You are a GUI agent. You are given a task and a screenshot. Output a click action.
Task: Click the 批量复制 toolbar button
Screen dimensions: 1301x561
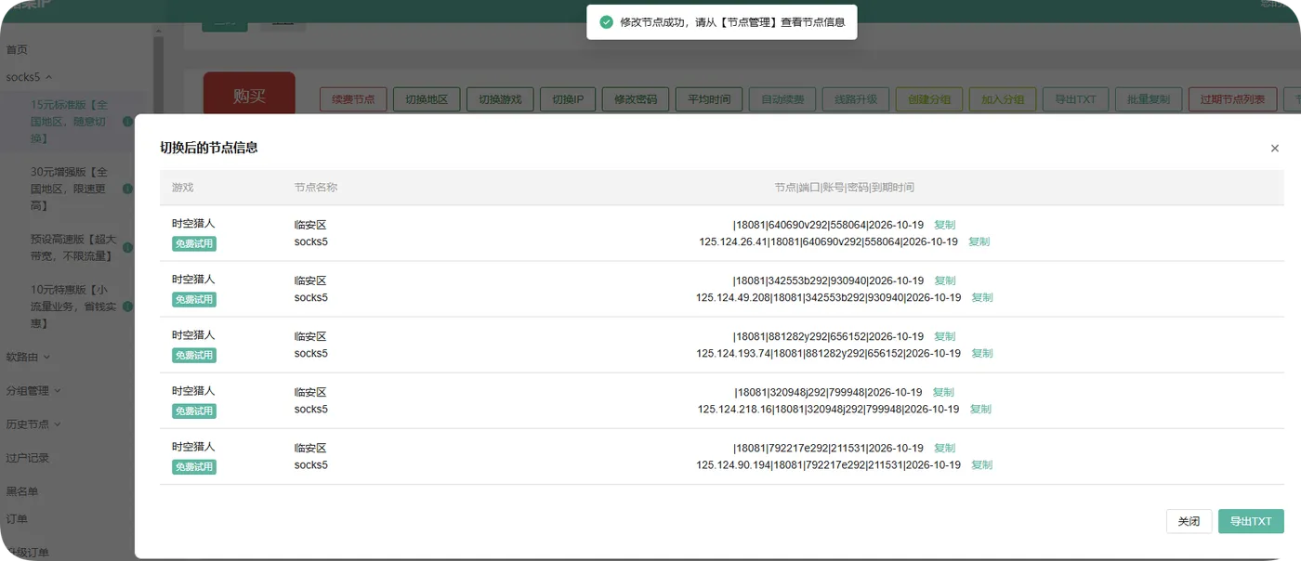1149,99
